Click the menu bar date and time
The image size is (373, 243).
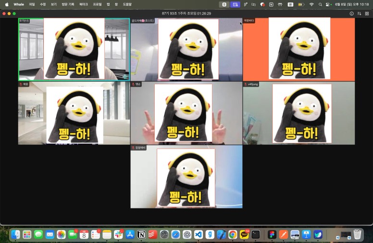pos(352,4)
